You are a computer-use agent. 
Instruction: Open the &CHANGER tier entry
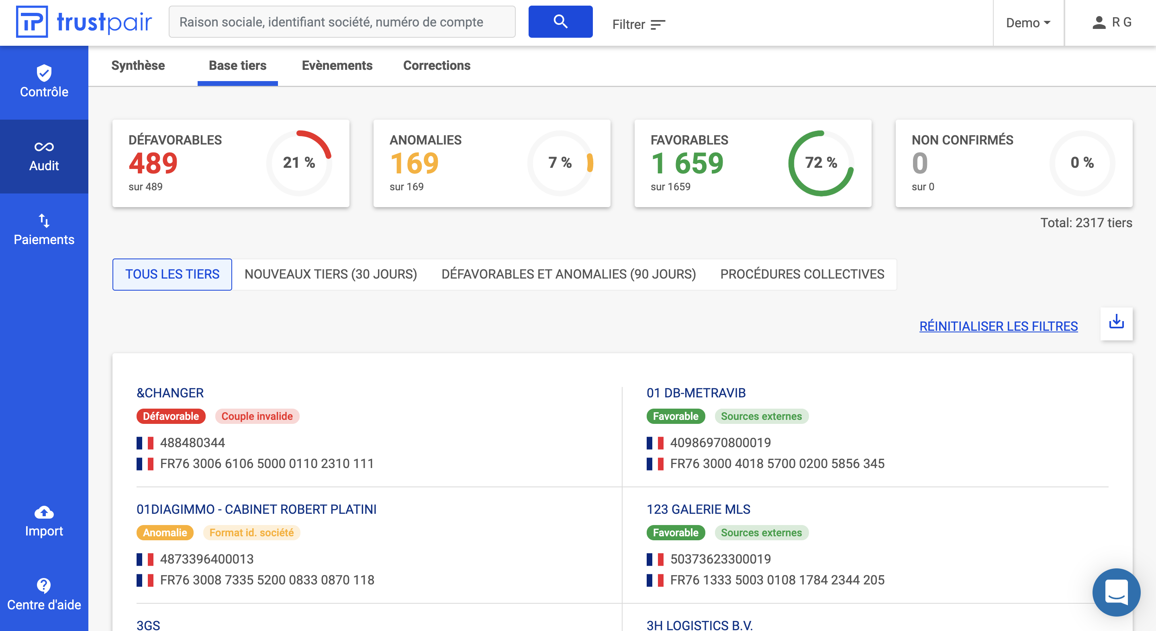pyautogui.click(x=170, y=393)
